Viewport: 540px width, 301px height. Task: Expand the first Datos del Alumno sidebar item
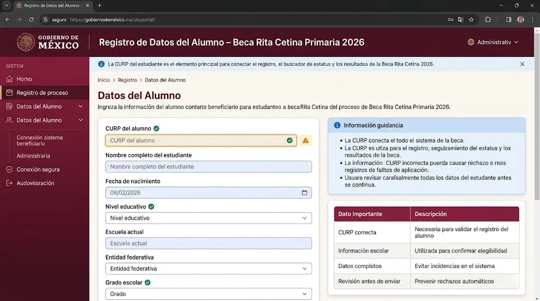point(44,106)
